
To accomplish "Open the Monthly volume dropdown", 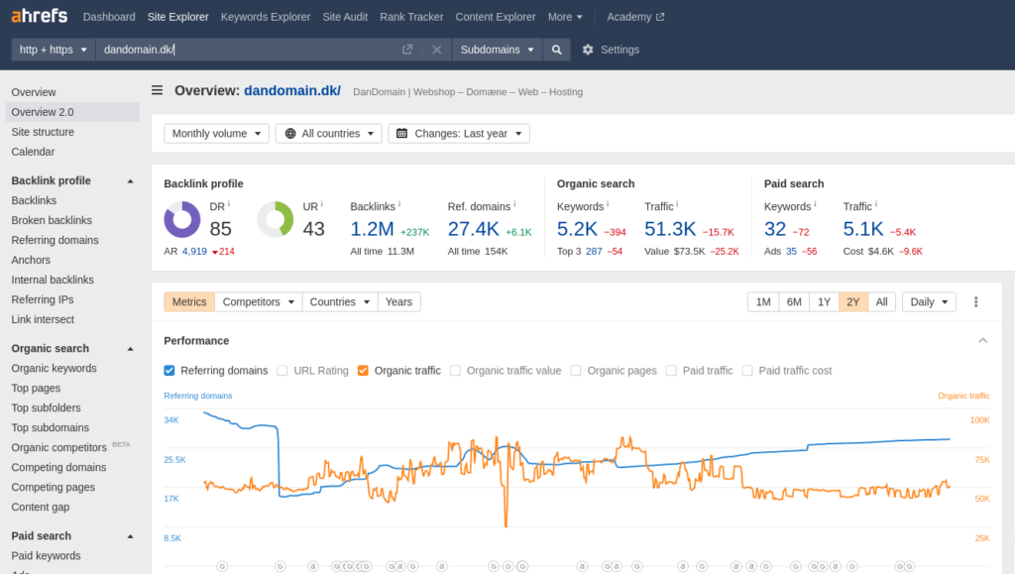I will [216, 132].
